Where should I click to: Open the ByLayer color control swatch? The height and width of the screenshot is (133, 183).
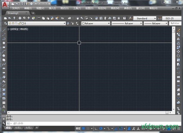96,24
